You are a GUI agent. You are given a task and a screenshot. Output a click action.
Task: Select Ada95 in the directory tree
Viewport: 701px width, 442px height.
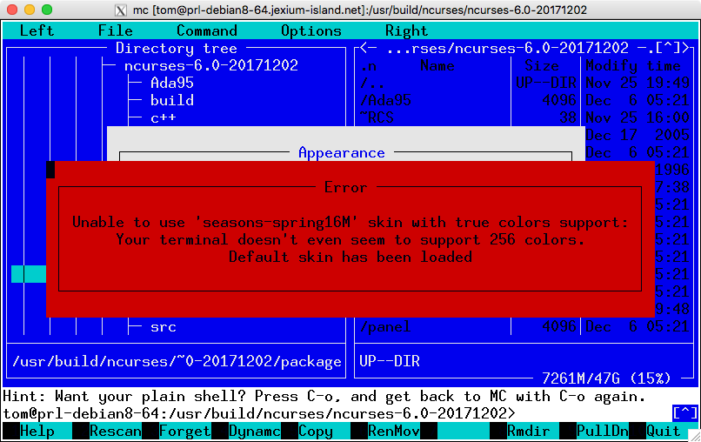(x=171, y=83)
